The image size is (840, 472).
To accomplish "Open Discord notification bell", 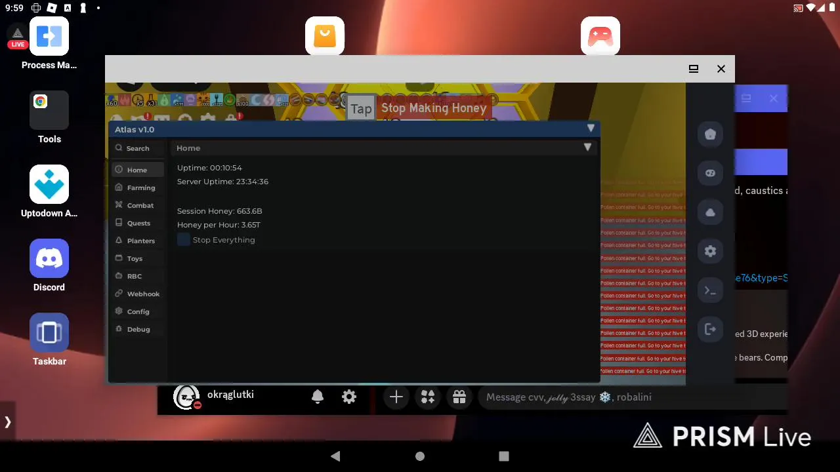I will pyautogui.click(x=318, y=397).
